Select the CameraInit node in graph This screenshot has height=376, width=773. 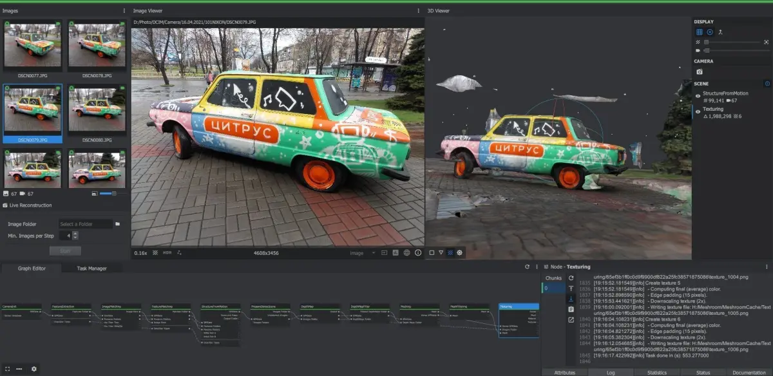(21, 311)
